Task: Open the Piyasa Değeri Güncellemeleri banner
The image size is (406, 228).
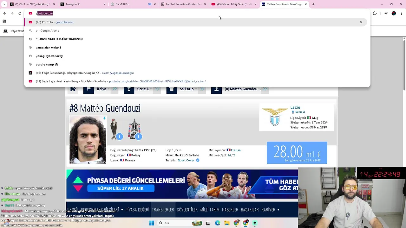Action: click(182, 184)
